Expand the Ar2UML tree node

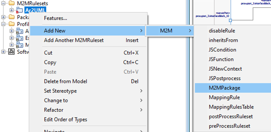pyautogui.click(x=11, y=10)
